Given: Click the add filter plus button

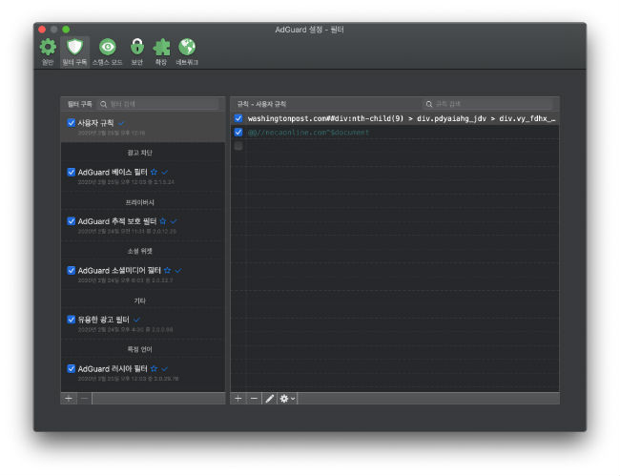Looking at the screenshot, I should click(69, 398).
